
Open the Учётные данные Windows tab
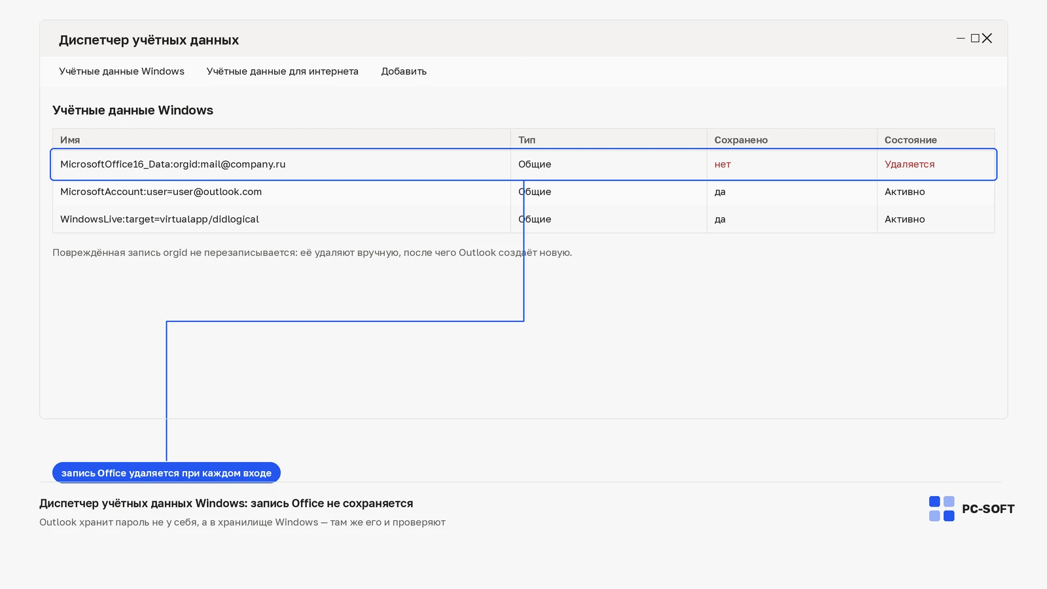[122, 71]
